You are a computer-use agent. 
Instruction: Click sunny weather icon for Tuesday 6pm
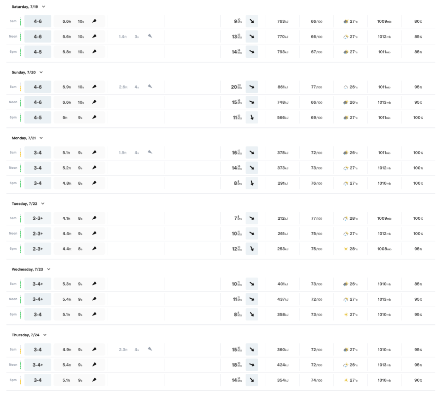tap(346, 249)
